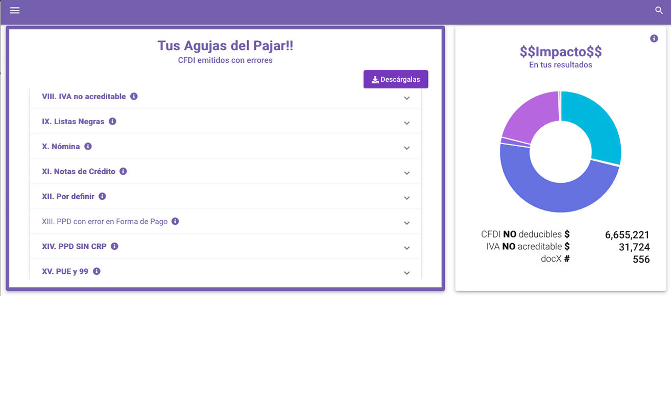This screenshot has height=400, width=671.
Task: Click the 'Tus Agujas del Pajar!!' heading
Action: tap(225, 45)
